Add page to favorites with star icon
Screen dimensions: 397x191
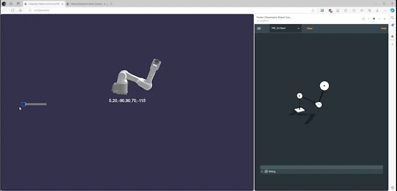point(313,10)
